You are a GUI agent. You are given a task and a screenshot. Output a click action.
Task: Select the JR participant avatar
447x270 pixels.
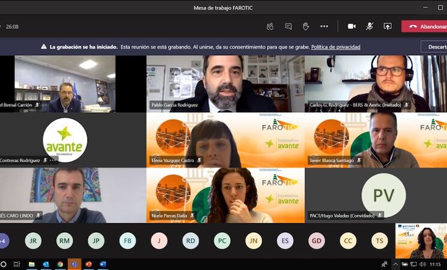click(33, 241)
